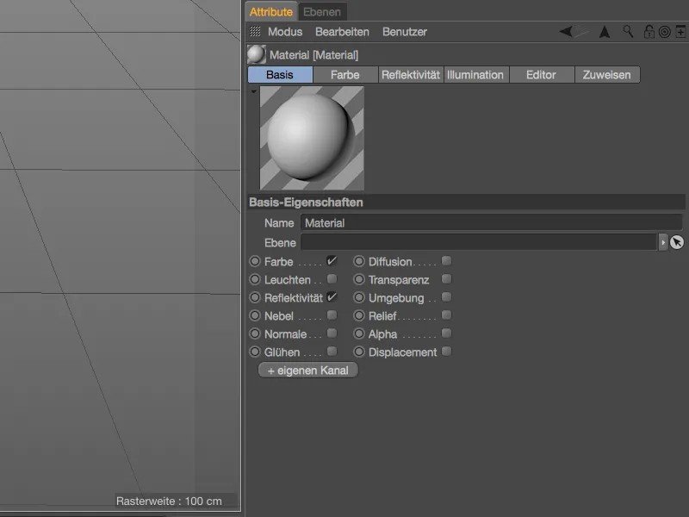
Task: Click Diffusion animation circle marker
Action: [359, 261]
